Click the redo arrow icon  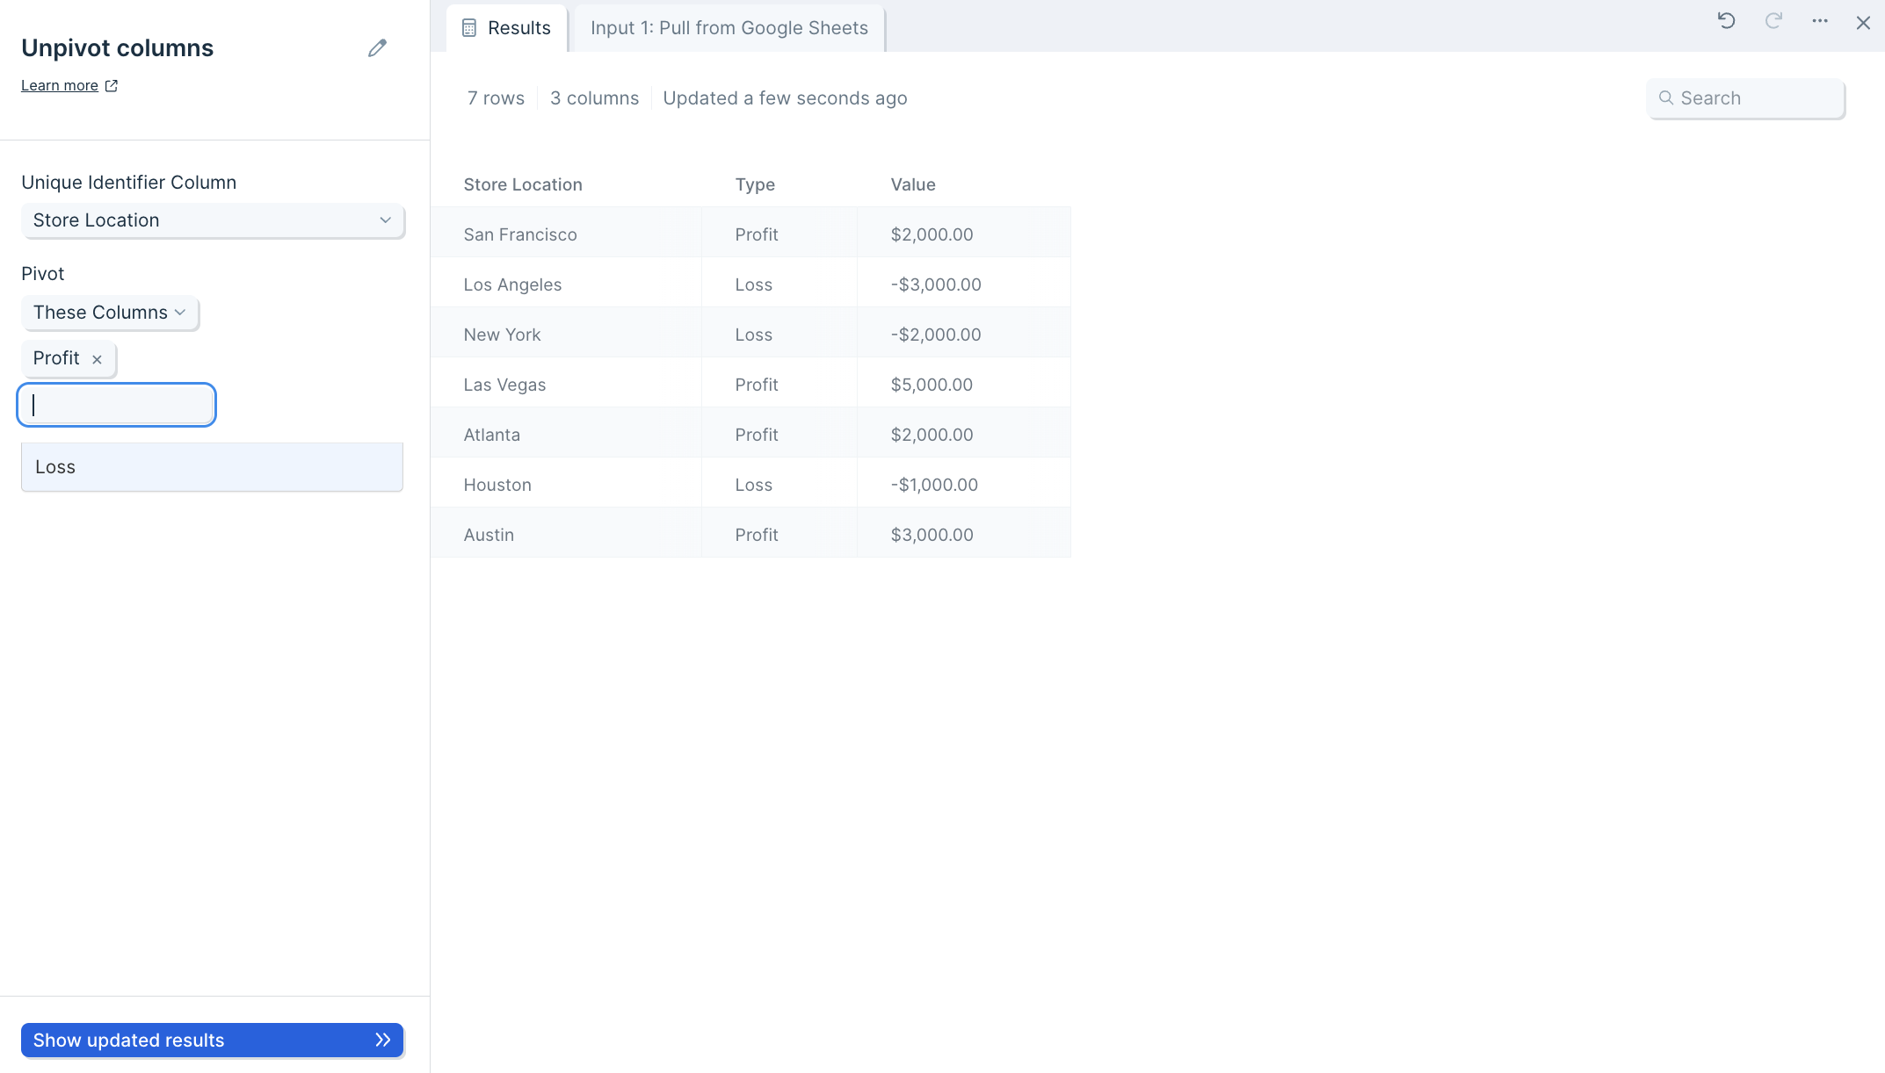(1773, 21)
